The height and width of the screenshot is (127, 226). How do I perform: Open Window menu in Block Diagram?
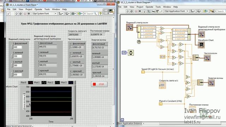(x=167, y=7)
